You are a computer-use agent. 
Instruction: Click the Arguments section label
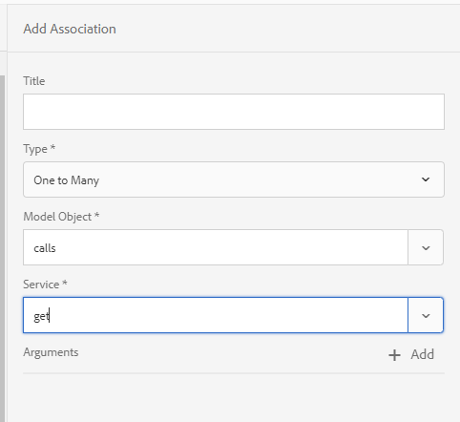pos(51,352)
